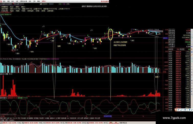Click the 开弹窗 button
The height and width of the screenshot is (124, 193).
click(x=2, y=120)
